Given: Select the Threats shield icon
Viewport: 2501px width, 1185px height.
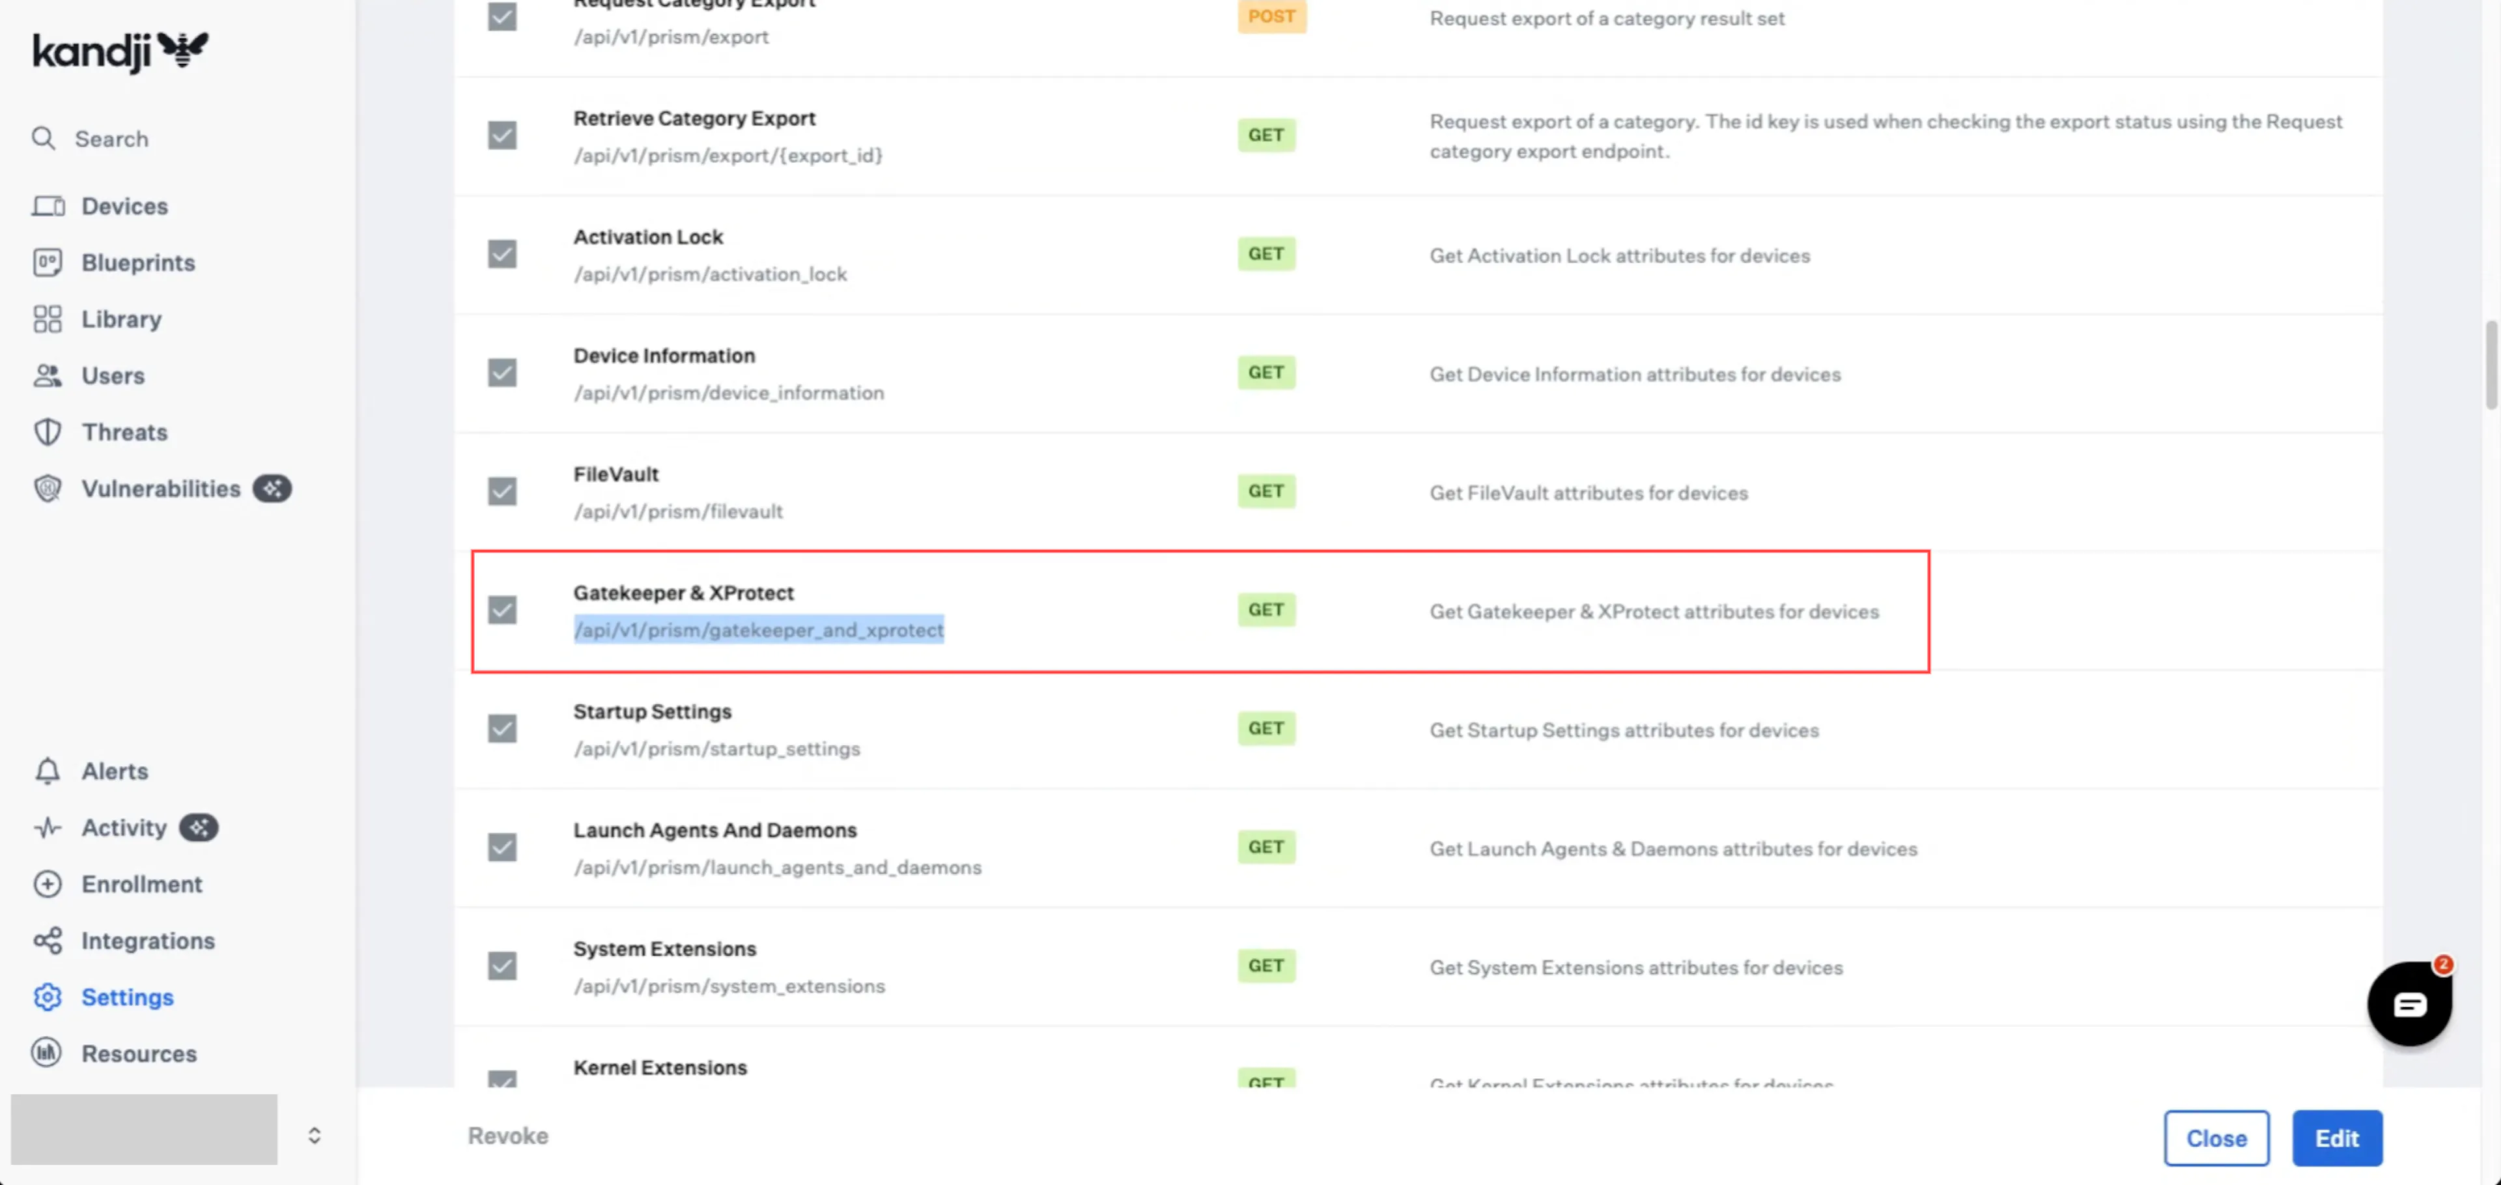Looking at the screenshot, I should [48, 432].
